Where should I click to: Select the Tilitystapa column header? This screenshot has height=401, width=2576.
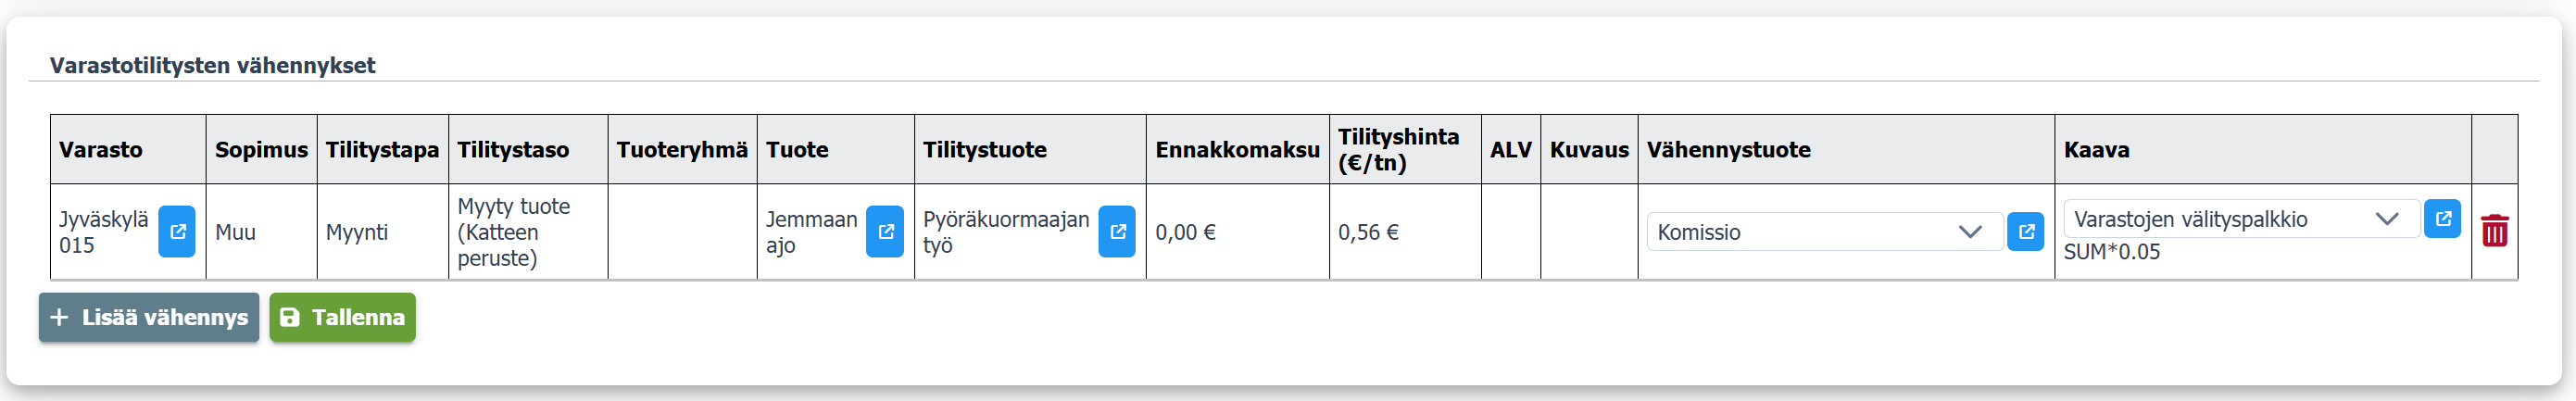pyautogui.click(x=382, y=150)
